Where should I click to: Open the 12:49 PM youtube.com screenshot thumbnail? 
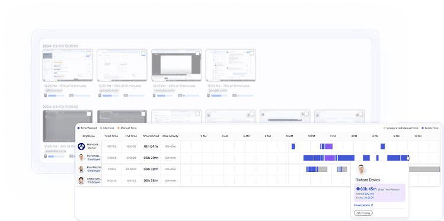click(x=177, y=65)
